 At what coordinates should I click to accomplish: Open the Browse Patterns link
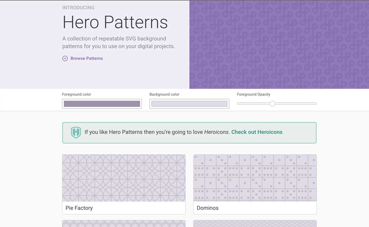87,59
